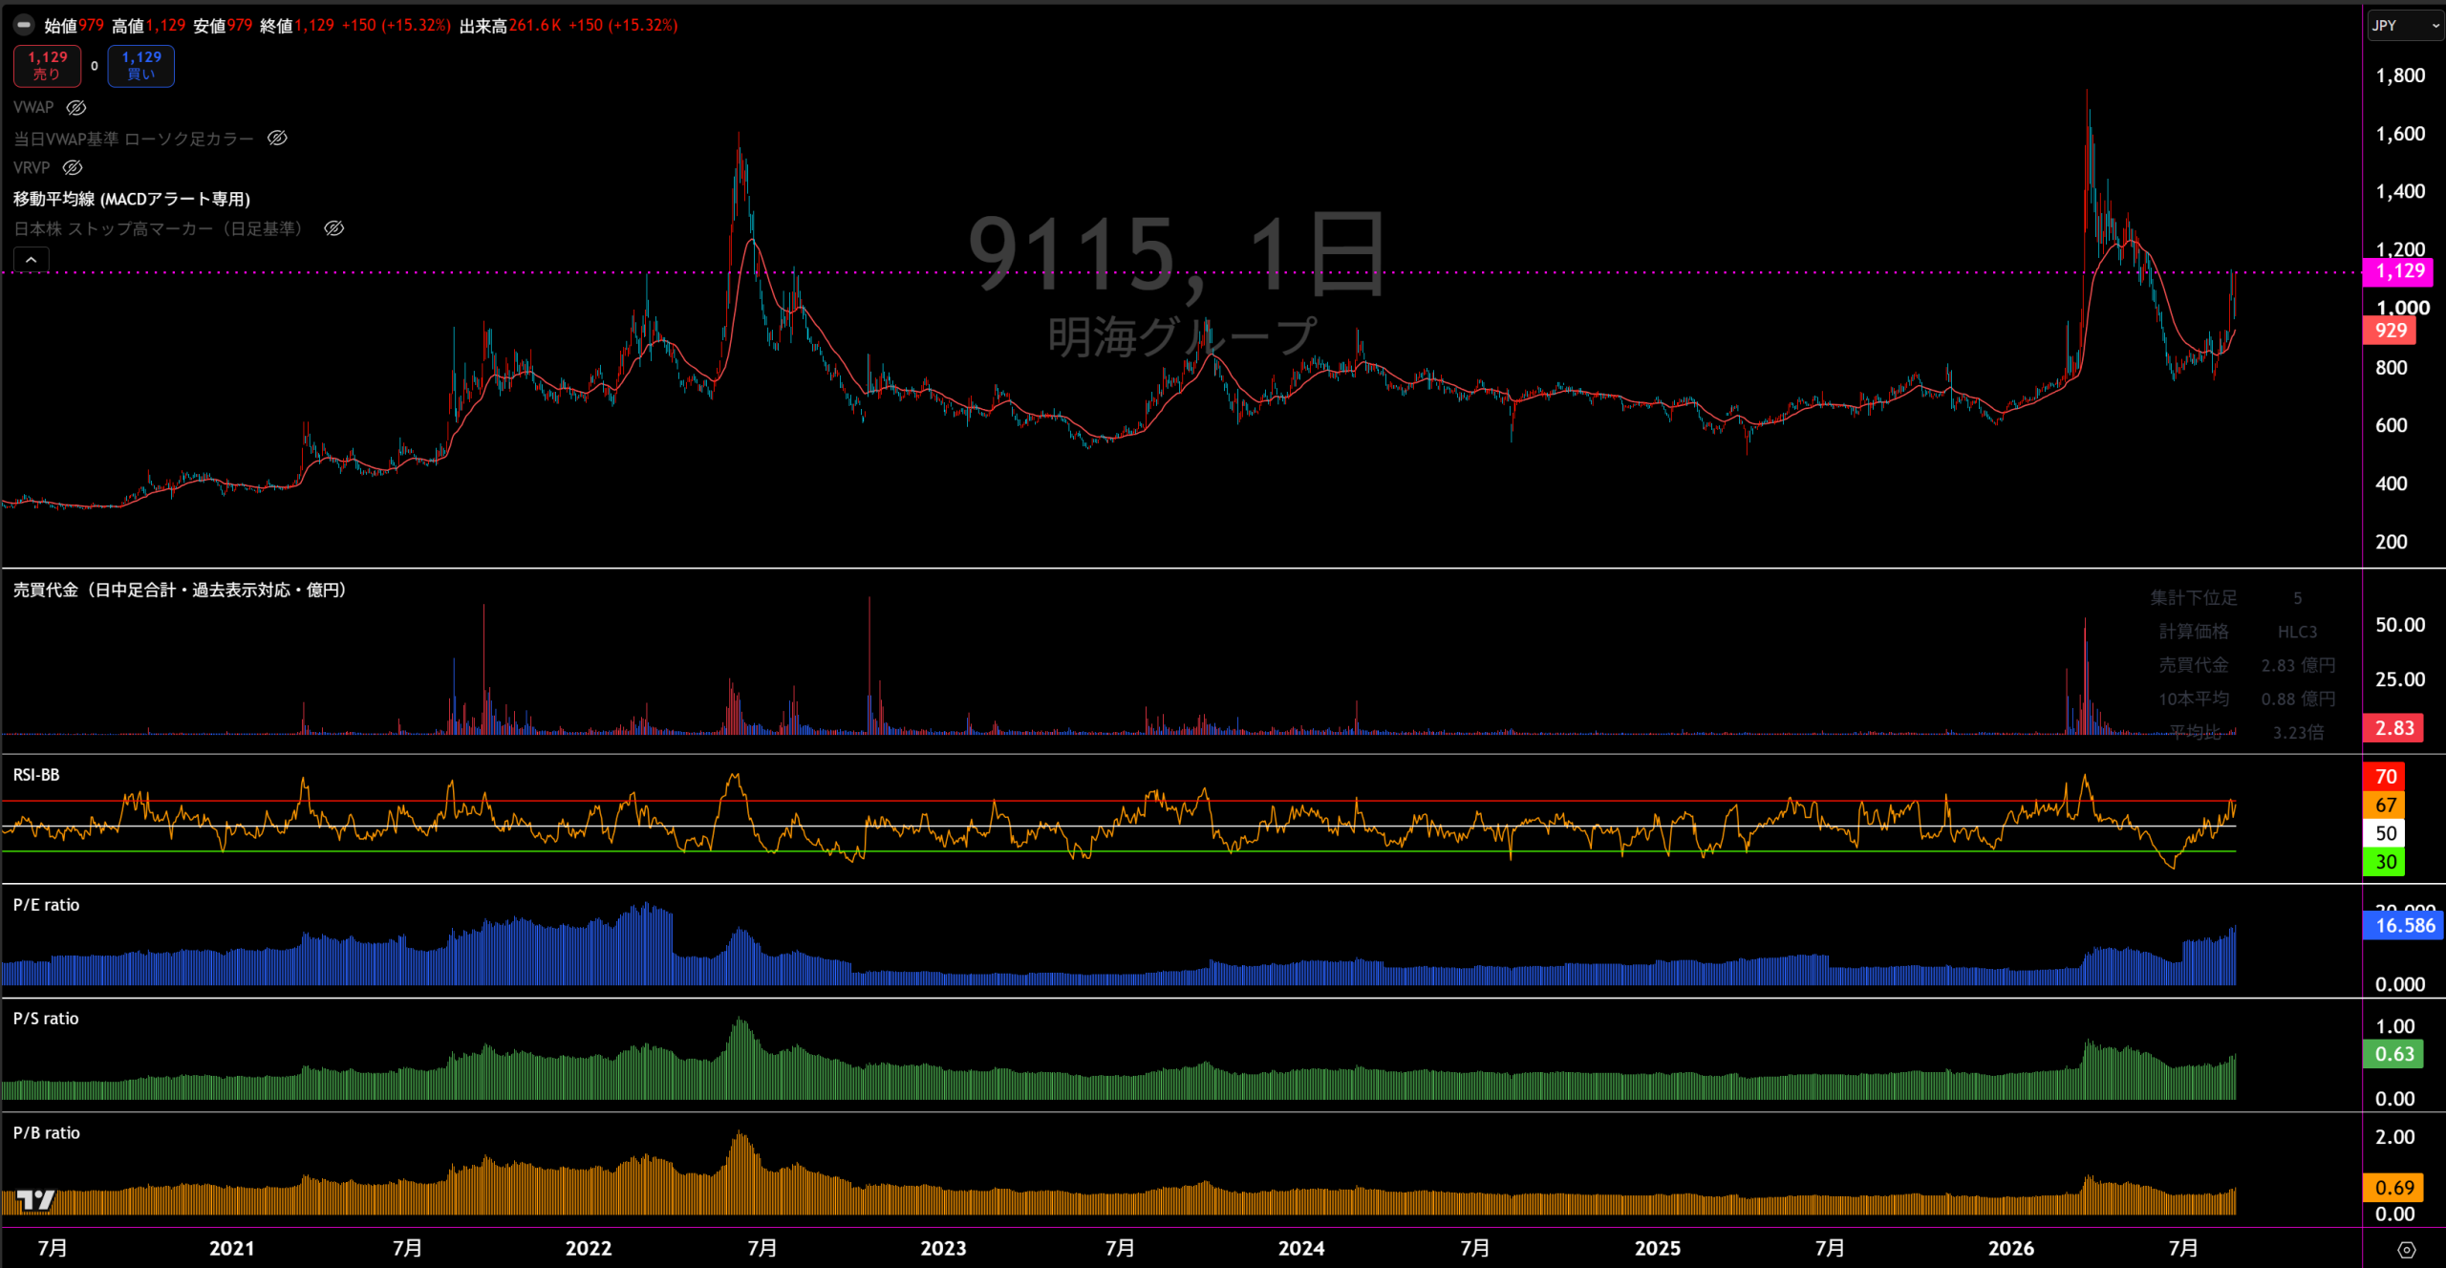This screenshot has height=1268, width=2446.
Task: Toggle eye for 日本株 ストップ高マーカー
Action: [x=333, y=228]
